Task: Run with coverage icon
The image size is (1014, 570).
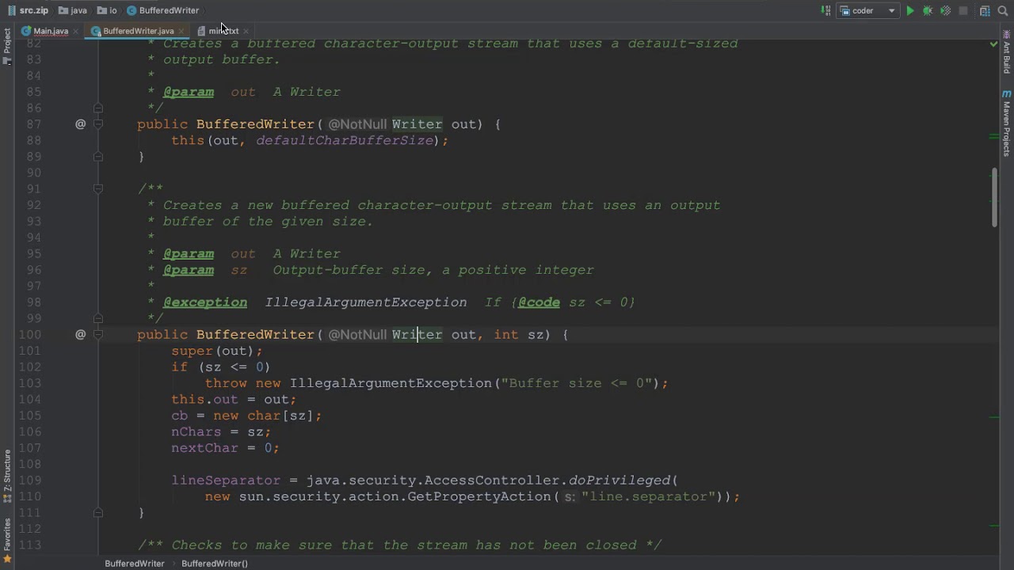Action: [x=945, y=11]
